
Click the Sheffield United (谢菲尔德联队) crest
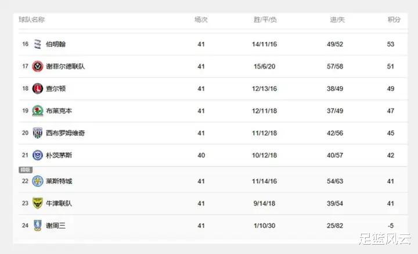tap(38, 66)
